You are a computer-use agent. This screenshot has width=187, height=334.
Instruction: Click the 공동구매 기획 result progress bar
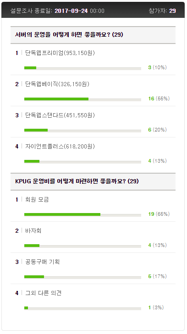(82, 277)
